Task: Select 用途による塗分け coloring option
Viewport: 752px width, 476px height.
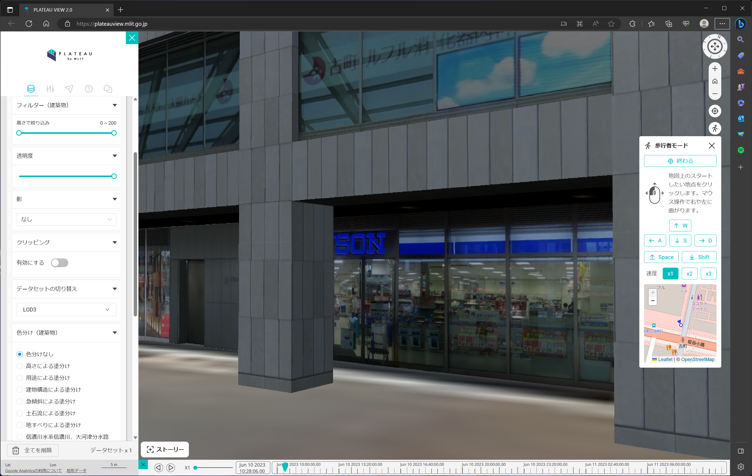Action: click(20, 378)
